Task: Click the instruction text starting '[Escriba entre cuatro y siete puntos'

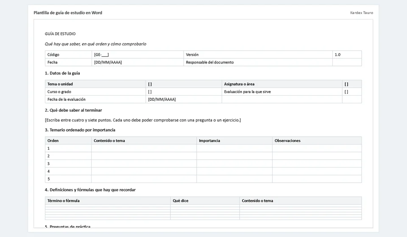Action: click(x=143, y=120)
